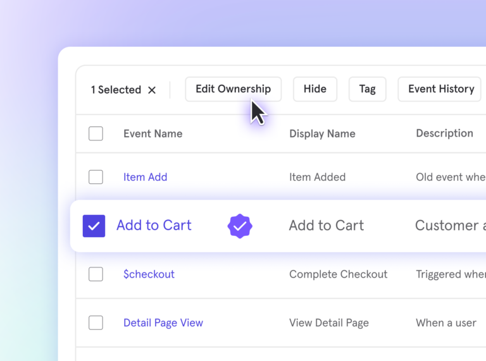Click the 'When a user' description cell
Image resolution: width=486 pixels, height=361 pixels.
pos(446,323)
